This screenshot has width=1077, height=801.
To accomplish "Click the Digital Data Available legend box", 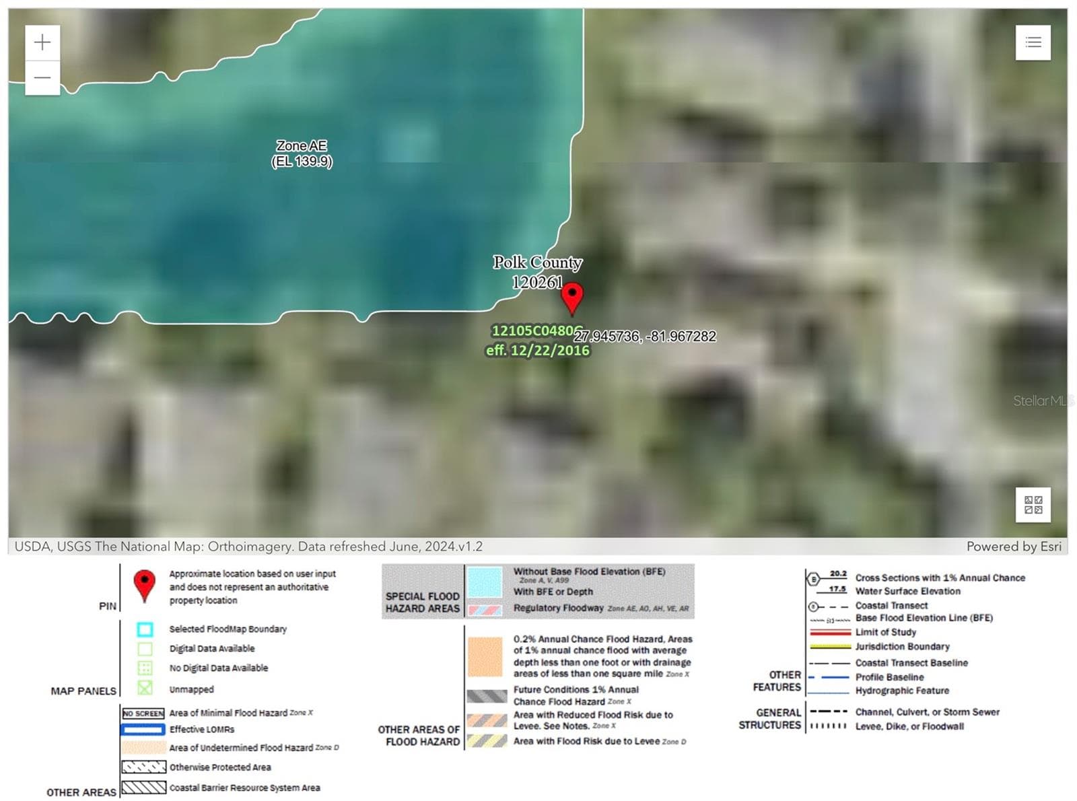I will [145, 649].
